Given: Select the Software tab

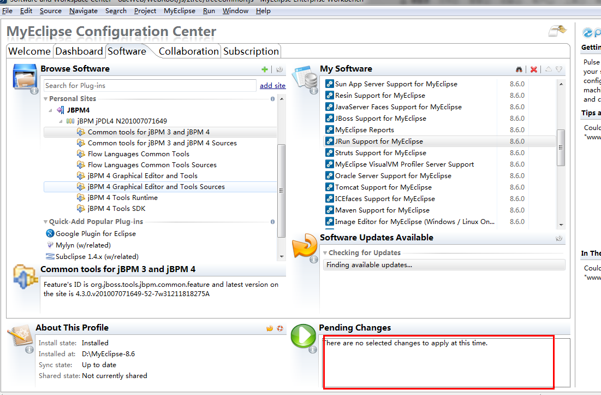Looking at the screenshot, I should pos(127,51).
